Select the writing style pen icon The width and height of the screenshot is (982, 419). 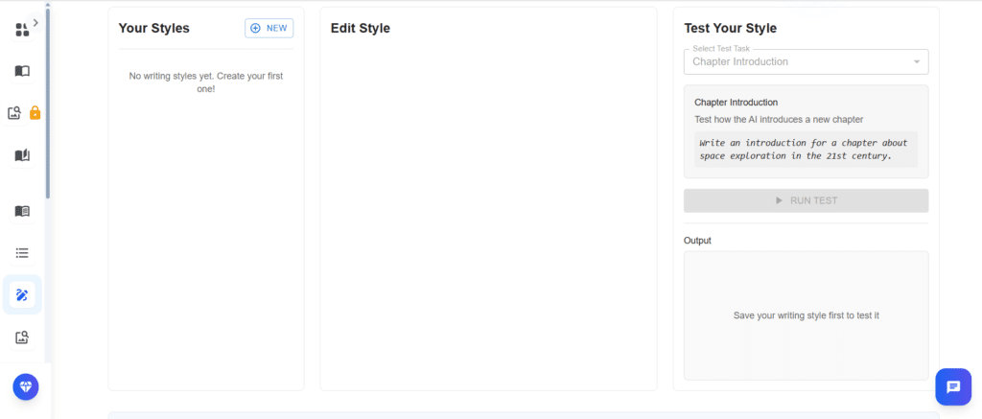pos(22,294)
